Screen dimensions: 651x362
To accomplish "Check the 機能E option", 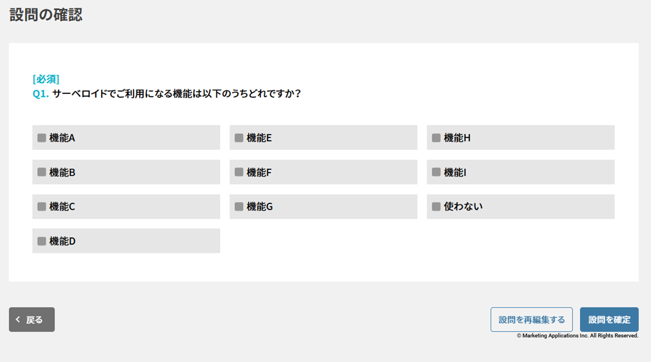I will click(239, 138).
